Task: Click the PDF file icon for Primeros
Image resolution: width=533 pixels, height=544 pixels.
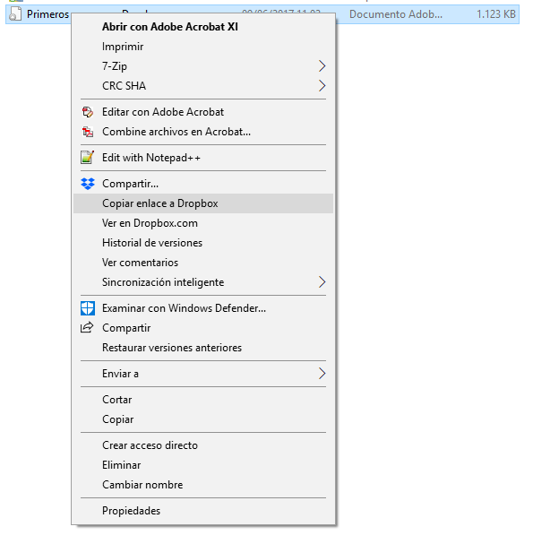Action: (15, 14)
